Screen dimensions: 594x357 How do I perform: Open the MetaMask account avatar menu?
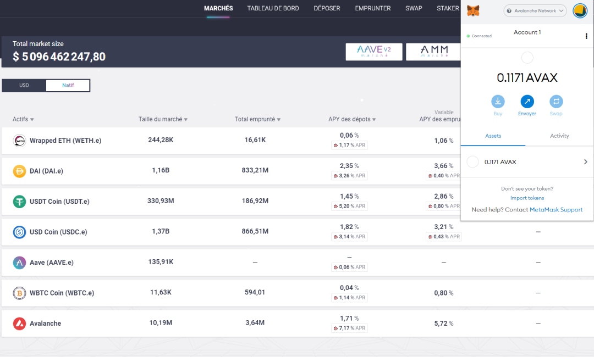pyautogui.click(x=580, y=10)
